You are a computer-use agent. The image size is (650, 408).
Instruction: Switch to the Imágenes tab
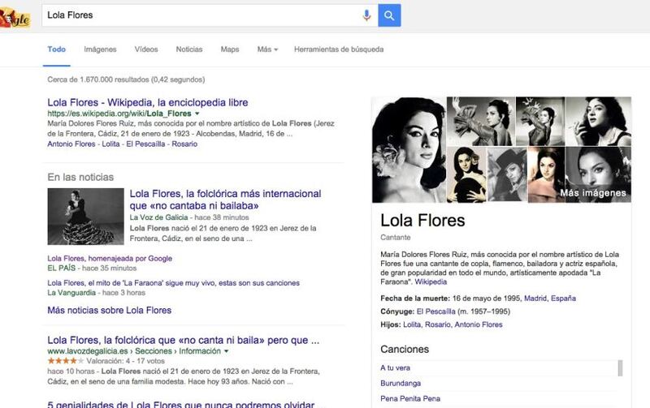[x=100, y=49]
